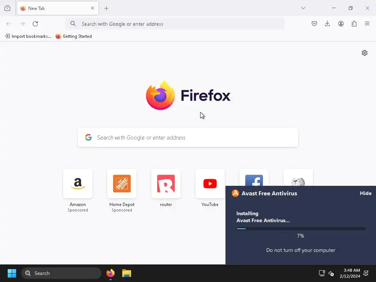
Task: Personalize new tab with gear icon
Action: [365, 53]
